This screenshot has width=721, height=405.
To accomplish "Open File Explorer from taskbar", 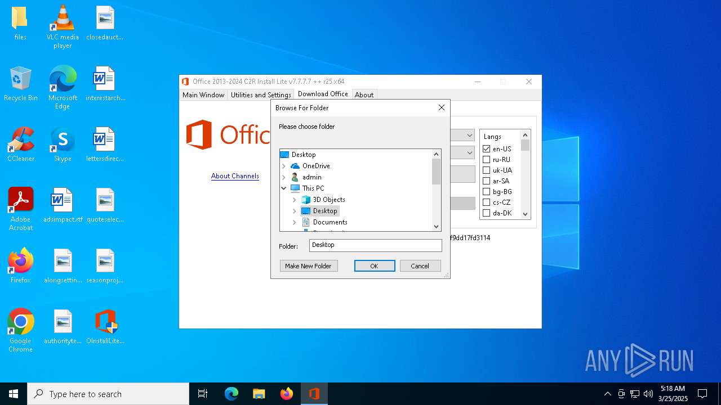I will [259, 394].
